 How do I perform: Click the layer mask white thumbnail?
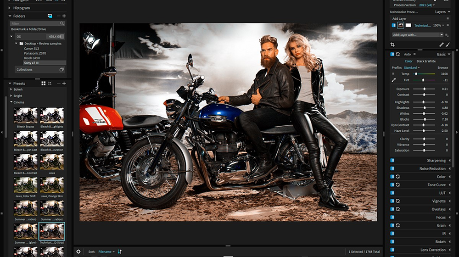409,25
